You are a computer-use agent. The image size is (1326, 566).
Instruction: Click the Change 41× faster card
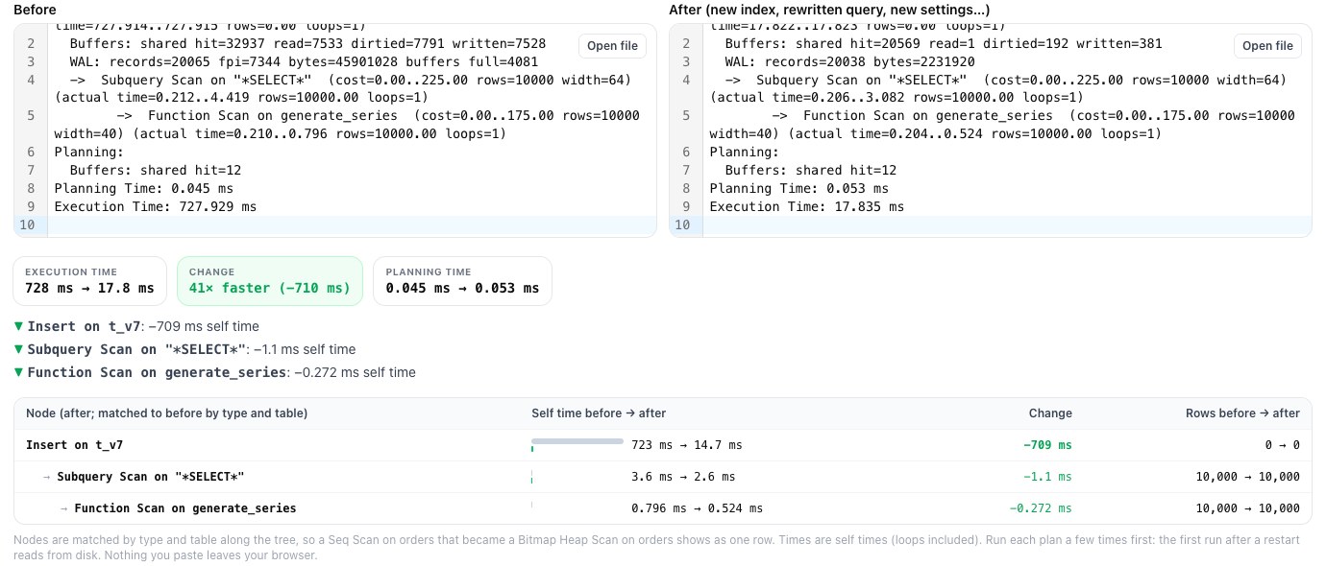270,280
